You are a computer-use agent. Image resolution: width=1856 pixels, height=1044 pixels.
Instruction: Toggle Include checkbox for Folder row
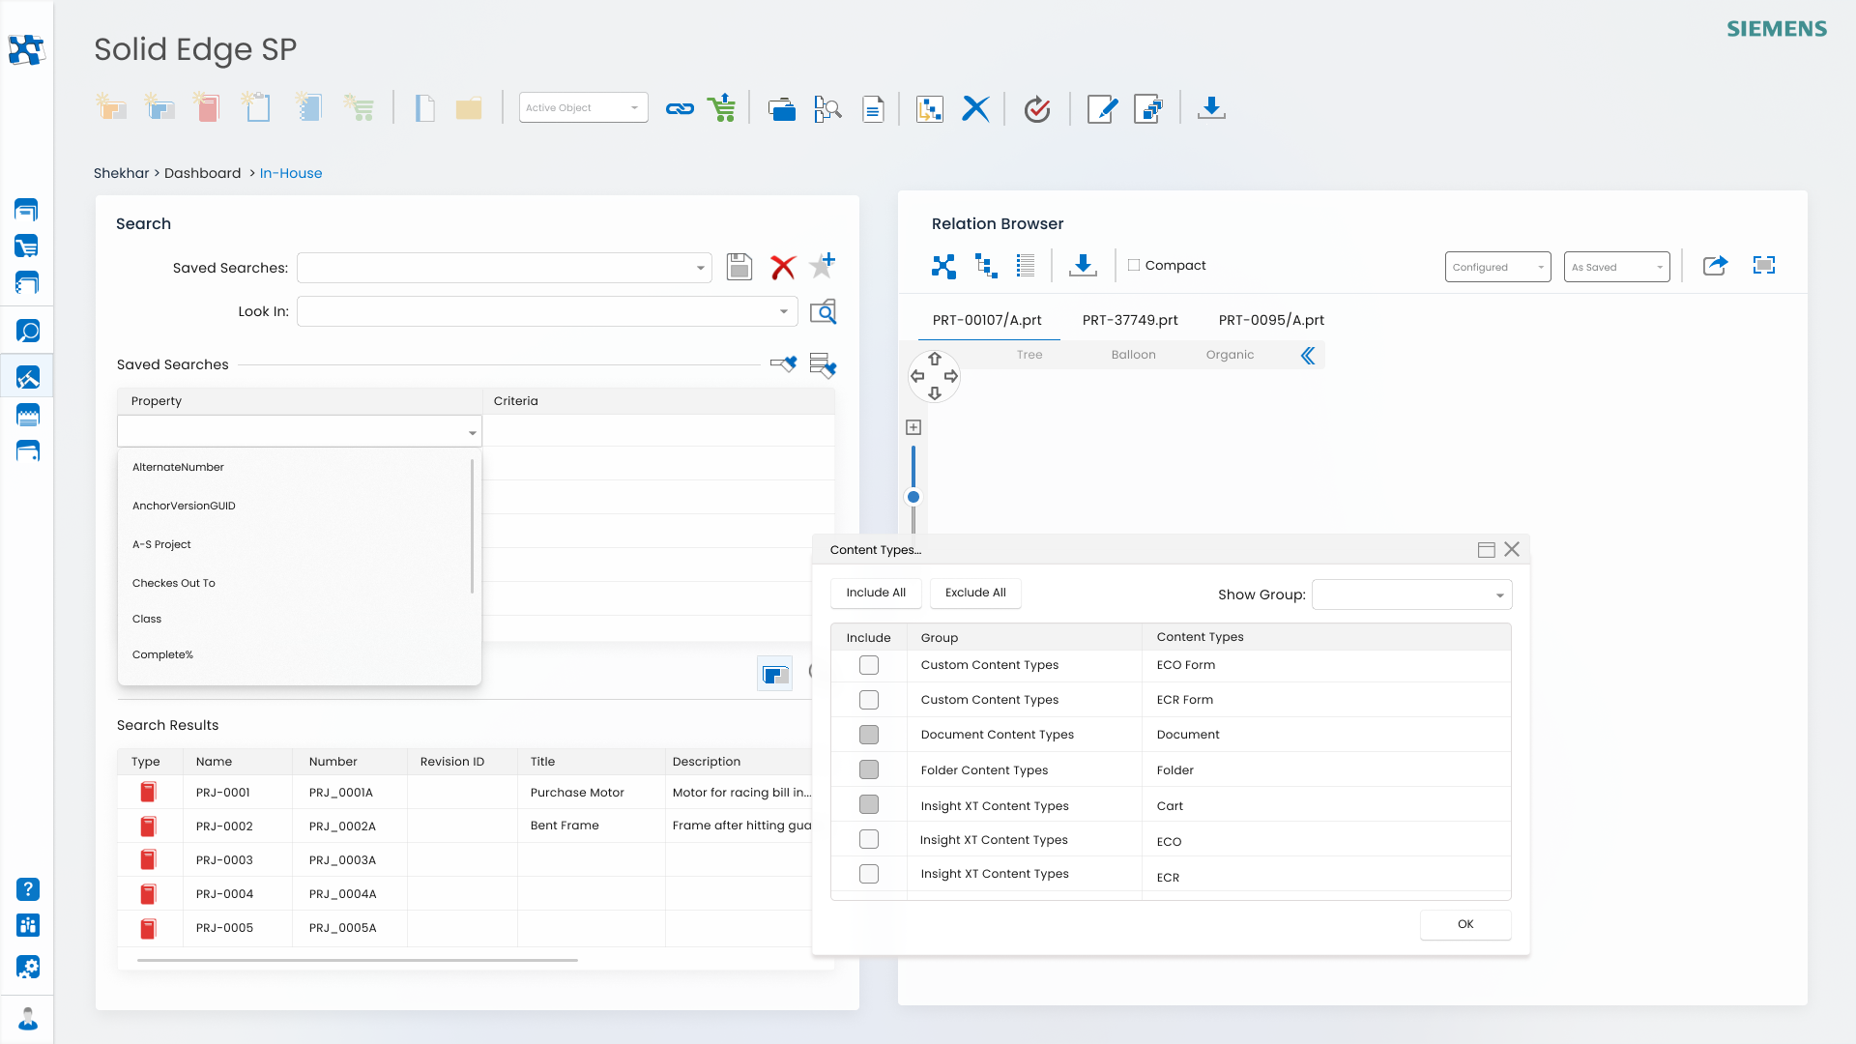coord(869,769)
